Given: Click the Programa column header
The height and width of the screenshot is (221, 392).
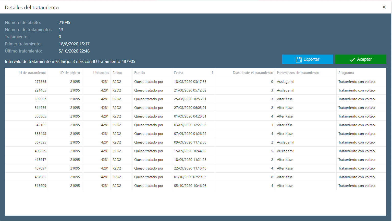Looking at the screenshot, I should click(346, 73).
